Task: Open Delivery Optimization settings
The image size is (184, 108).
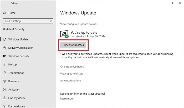Action: (21, 48)
